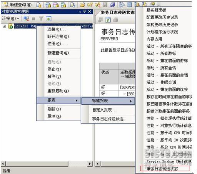
Task: Select the 活动 - 排在前面的游标 report
Action: tap(167, 60)
